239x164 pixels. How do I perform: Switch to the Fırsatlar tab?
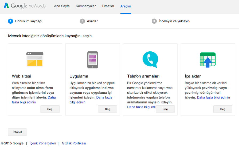coord(108,6)
